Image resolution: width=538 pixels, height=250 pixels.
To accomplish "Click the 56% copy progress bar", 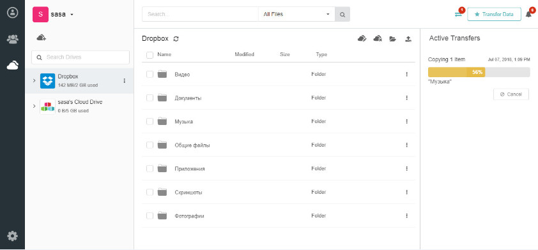I will pyautogui.click(x=479, y=72).
